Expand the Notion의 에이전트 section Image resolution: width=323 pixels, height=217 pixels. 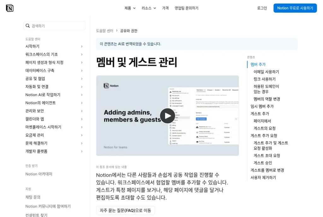tap(54, 103)
